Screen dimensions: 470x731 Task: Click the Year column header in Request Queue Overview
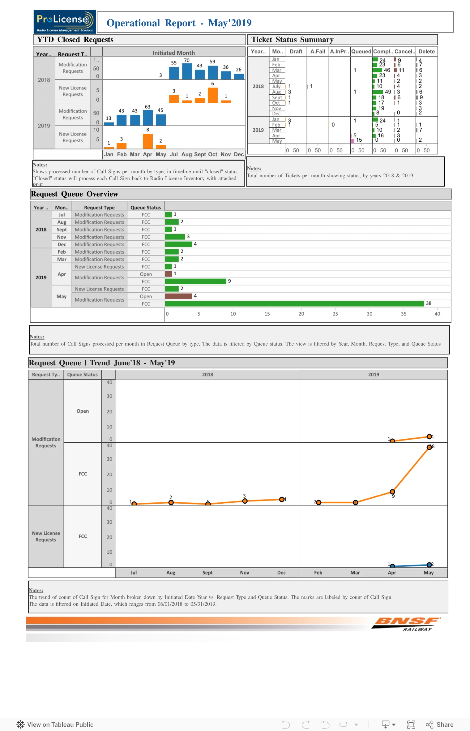[41, 208]
